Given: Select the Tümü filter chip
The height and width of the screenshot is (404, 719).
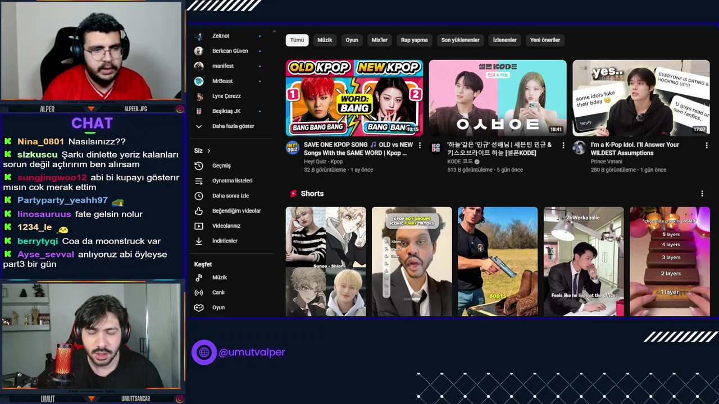Looking at the screenshot, I should tap(297, 40).
